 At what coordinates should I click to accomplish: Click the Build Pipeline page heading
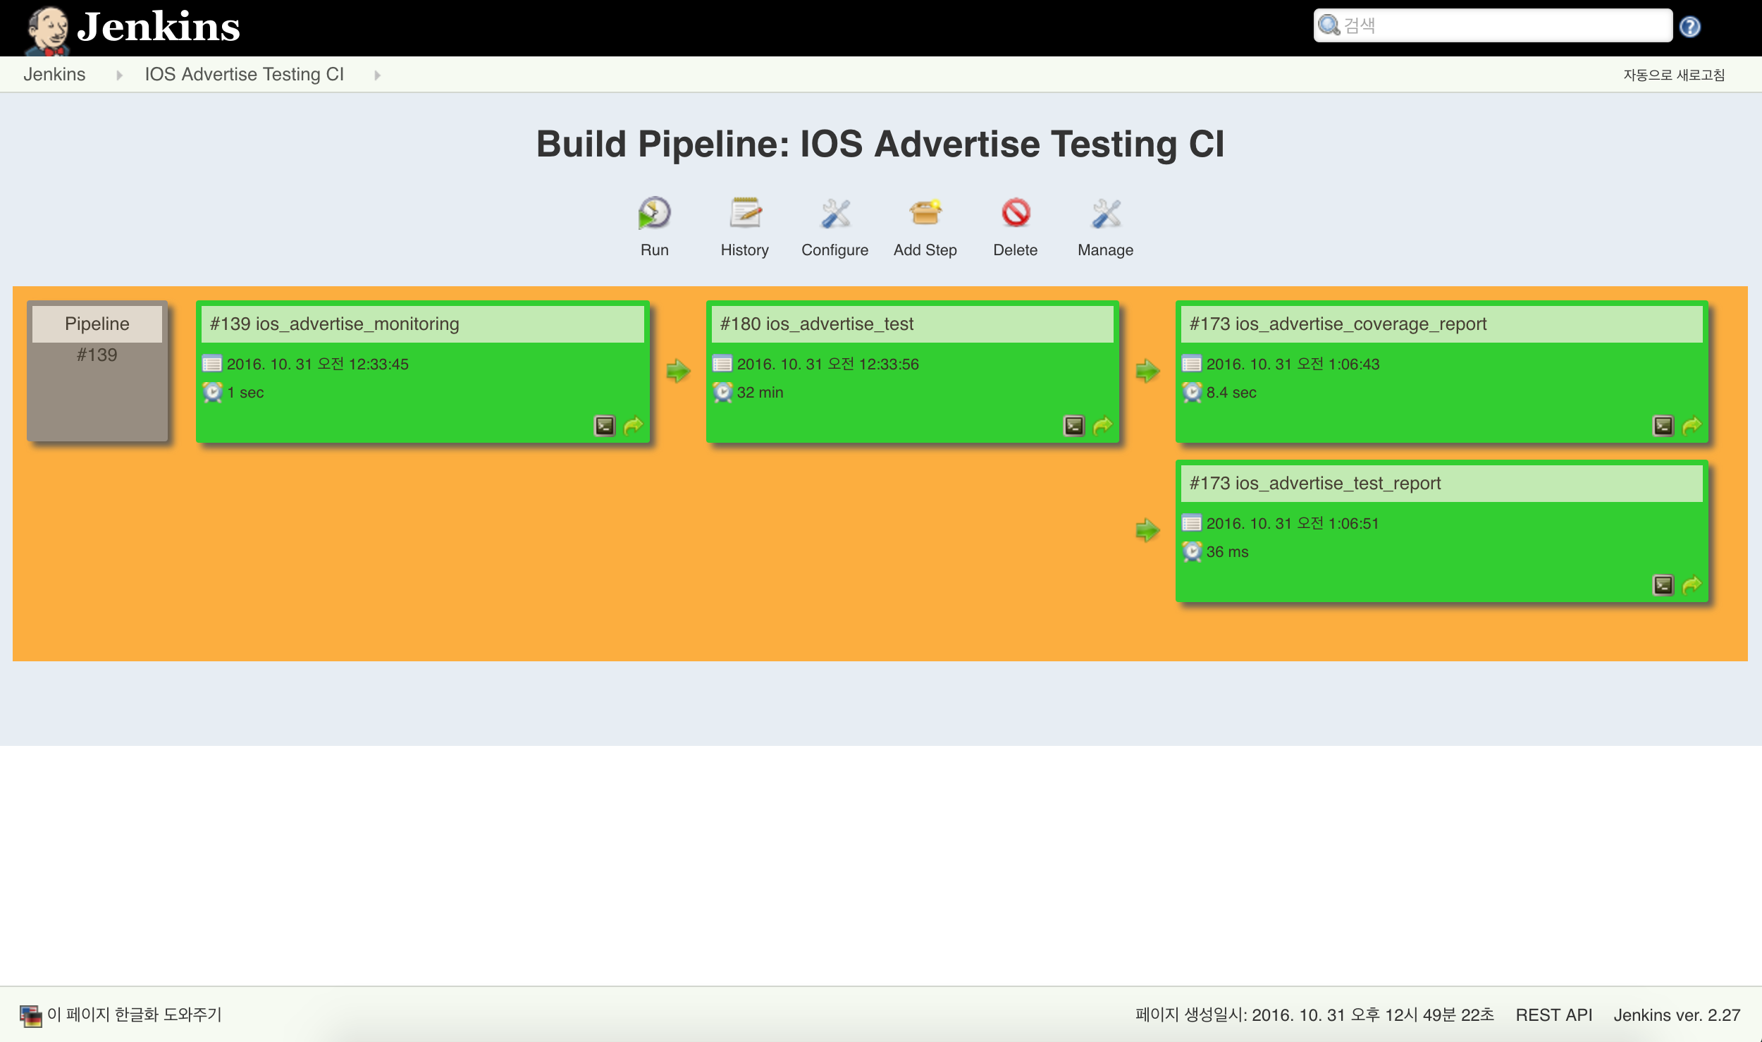(x=880, y=144)
